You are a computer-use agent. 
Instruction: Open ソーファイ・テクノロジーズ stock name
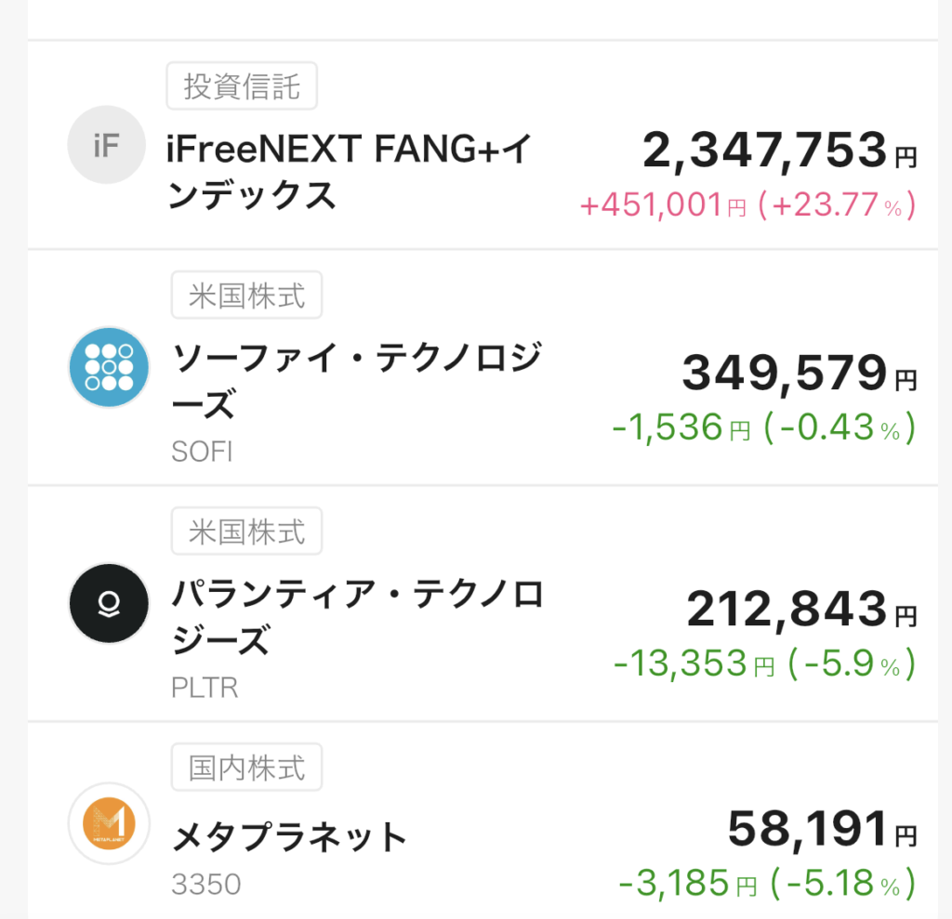tap(356, 381)
